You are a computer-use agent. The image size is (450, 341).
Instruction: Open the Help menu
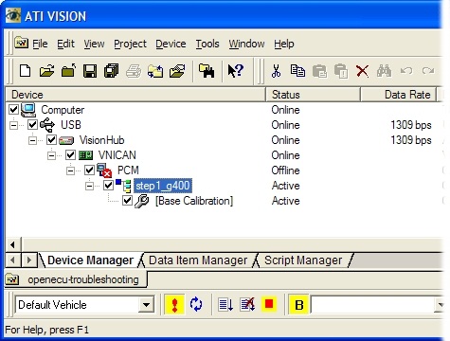coord(284,44)
